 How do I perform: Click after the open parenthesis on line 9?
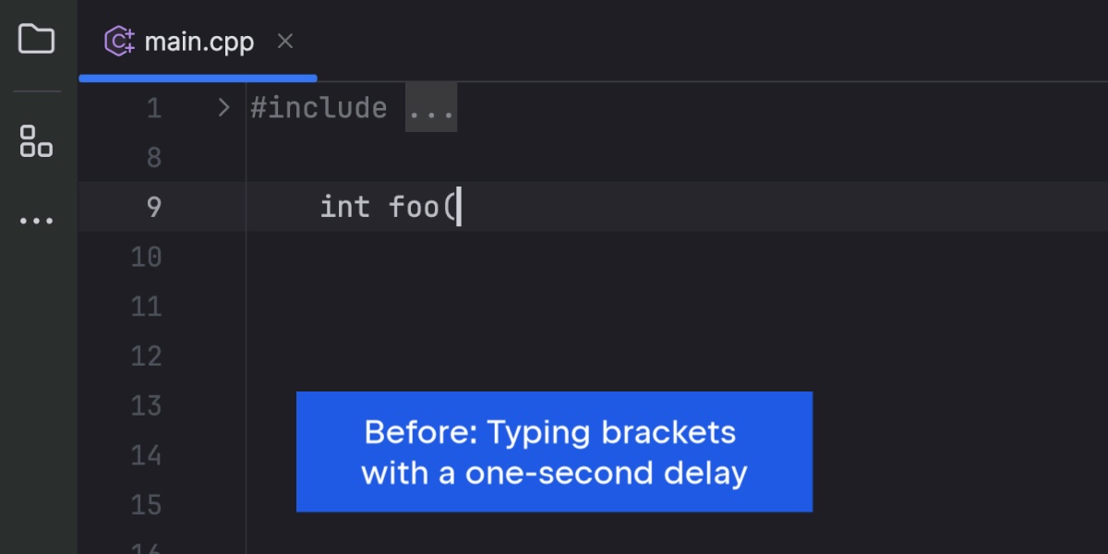[x=458, y=207]
